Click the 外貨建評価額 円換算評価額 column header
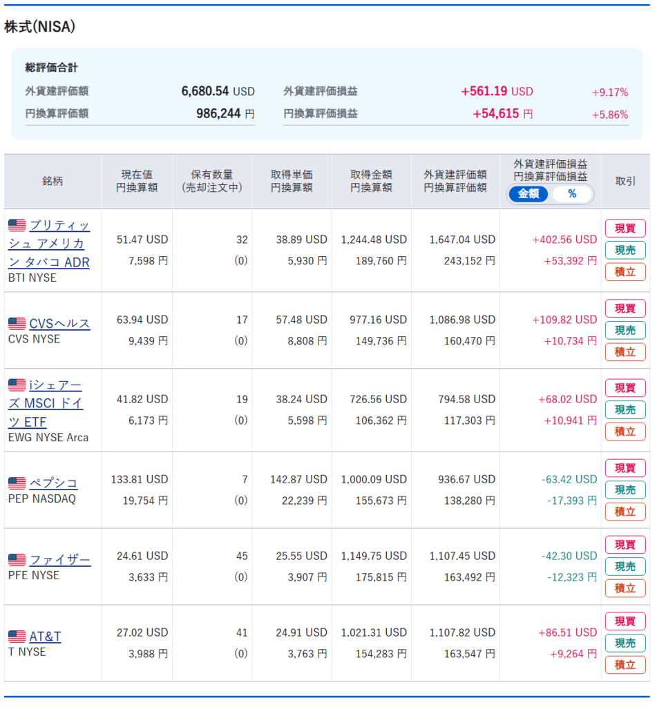Image resolution: width=657 pixels, height=707 pixels. pyautogui.click(x=455, y=182)
